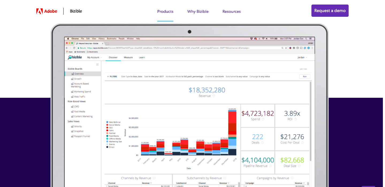Click the cast icon in Chrome's toolbar
385x187 pixels.
click(x=301, y=48)
